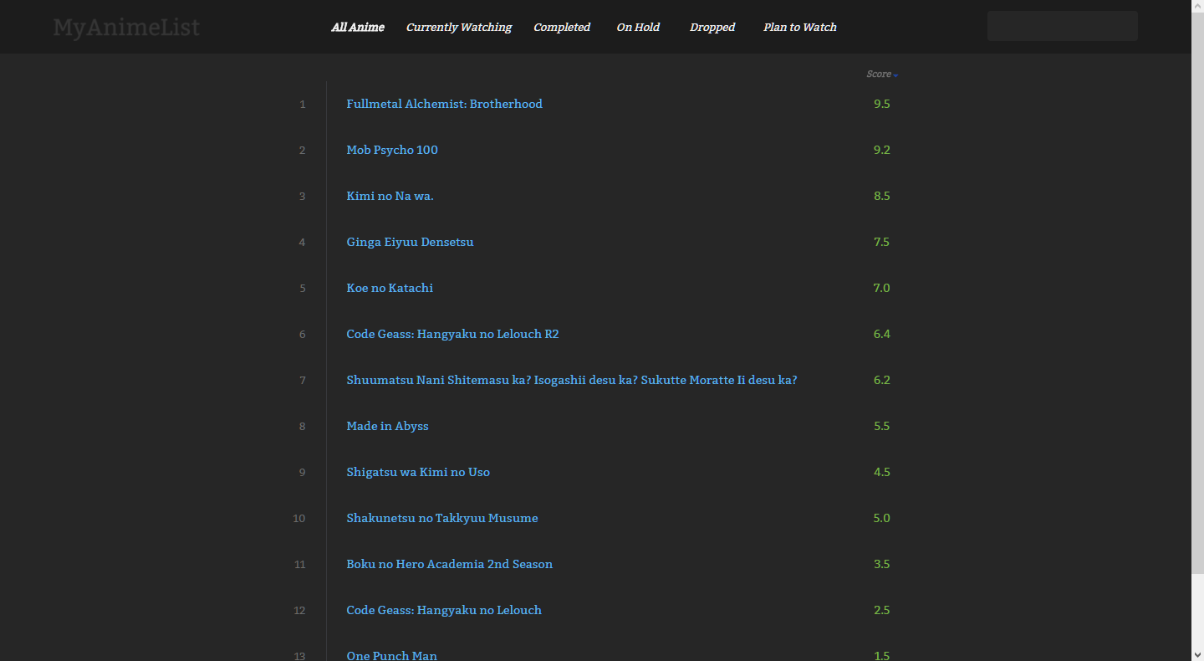Switch to the All Anime tab
1204x661 pixels.
[x=357, y=27]
